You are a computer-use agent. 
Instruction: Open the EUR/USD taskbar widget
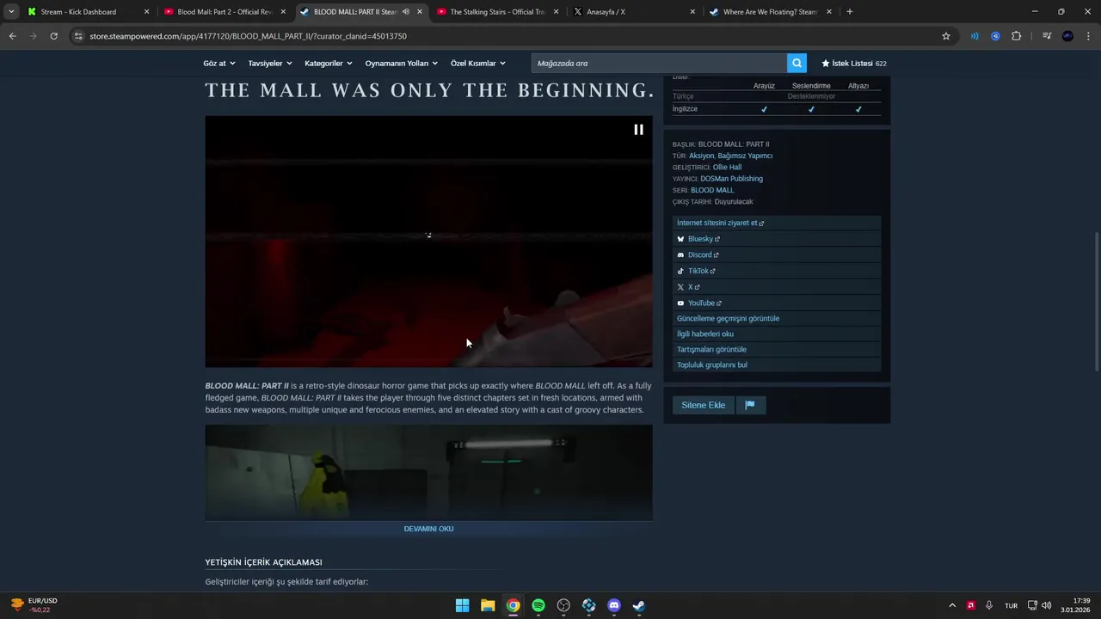pos(34,605)
